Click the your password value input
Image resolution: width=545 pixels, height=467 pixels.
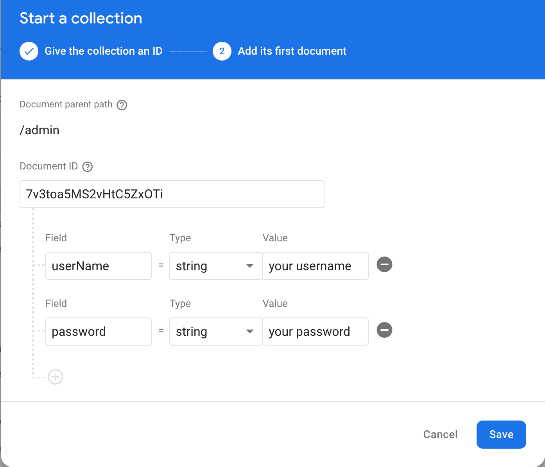coord(316,332)
